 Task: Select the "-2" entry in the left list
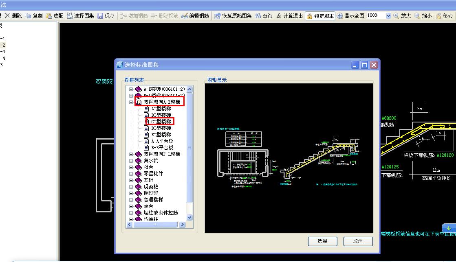pos(2,45)
